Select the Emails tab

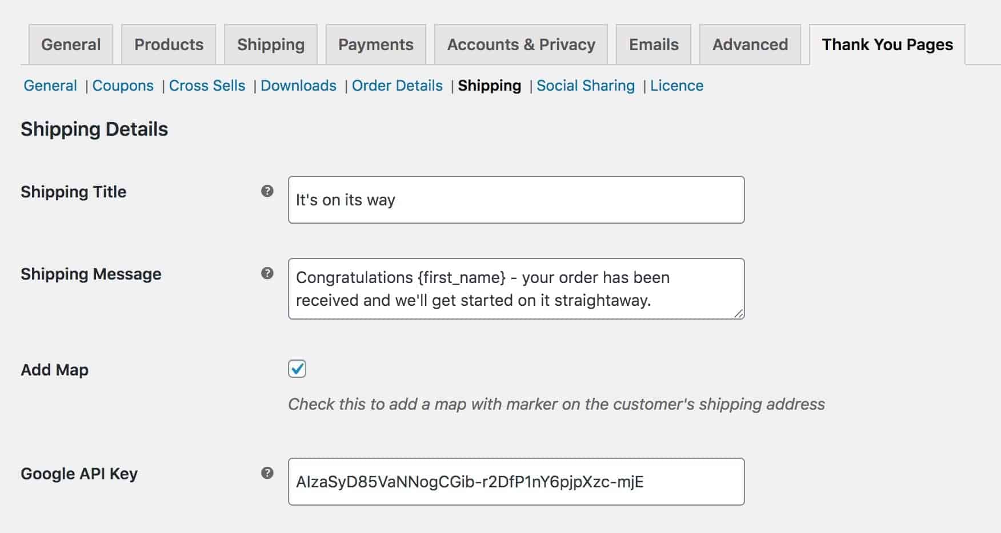(654, 45)
